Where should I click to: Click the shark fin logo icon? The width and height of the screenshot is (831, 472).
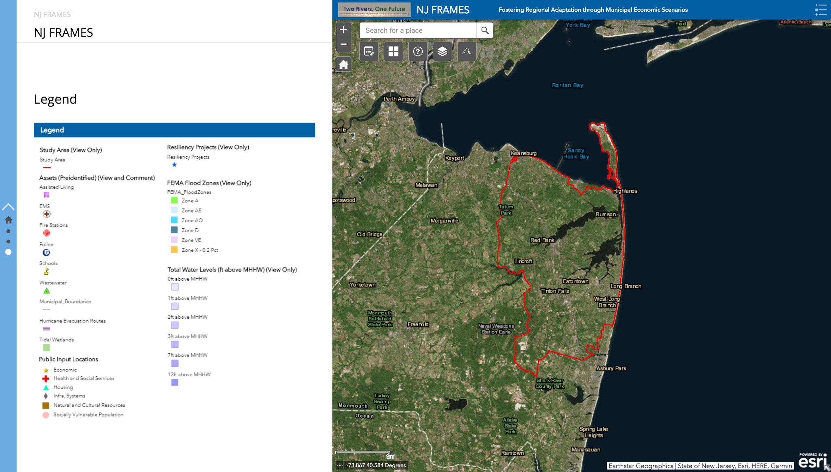(x=466, y=51)
